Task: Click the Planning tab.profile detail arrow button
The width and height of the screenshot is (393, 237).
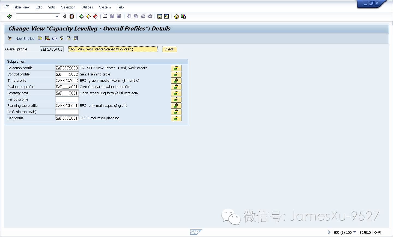Action: (176, 106)
